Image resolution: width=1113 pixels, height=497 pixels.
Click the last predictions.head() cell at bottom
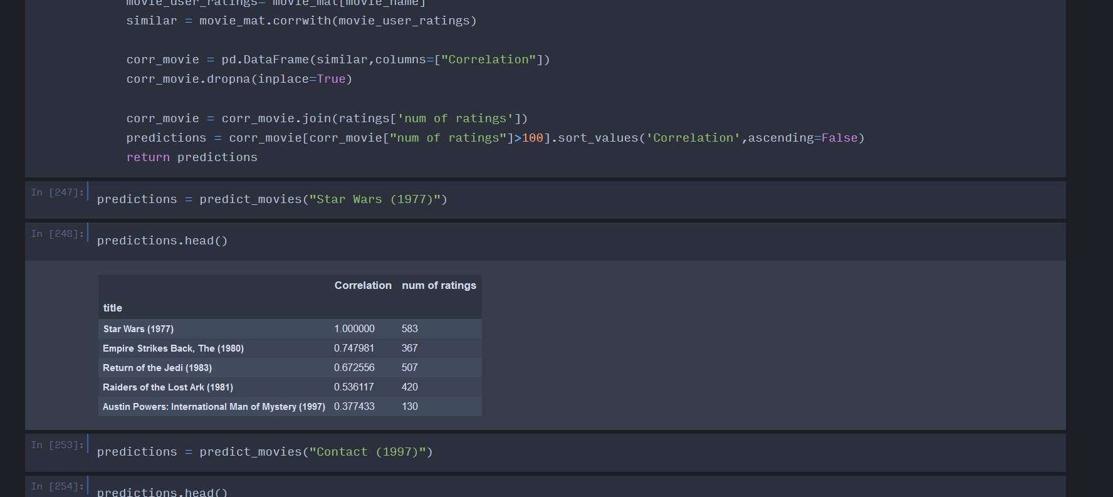[x=162, y=492]
